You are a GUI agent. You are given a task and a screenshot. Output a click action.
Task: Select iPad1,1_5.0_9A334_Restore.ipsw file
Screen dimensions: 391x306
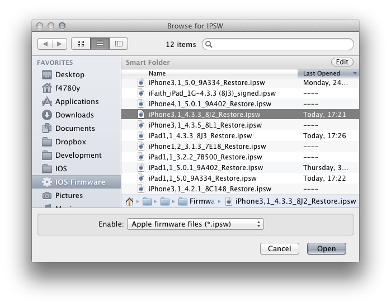coord(240,178)
